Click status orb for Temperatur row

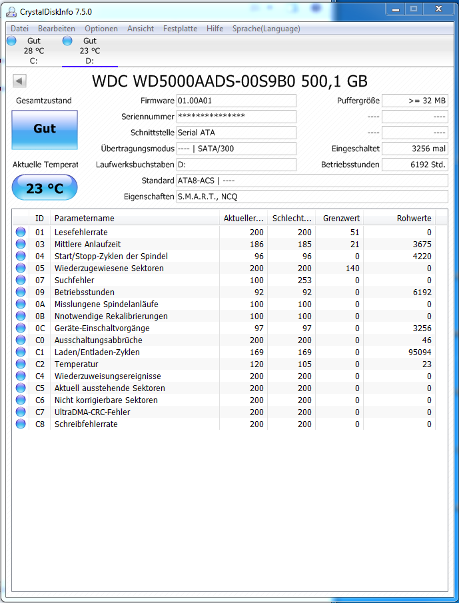[x=21, y=364]
